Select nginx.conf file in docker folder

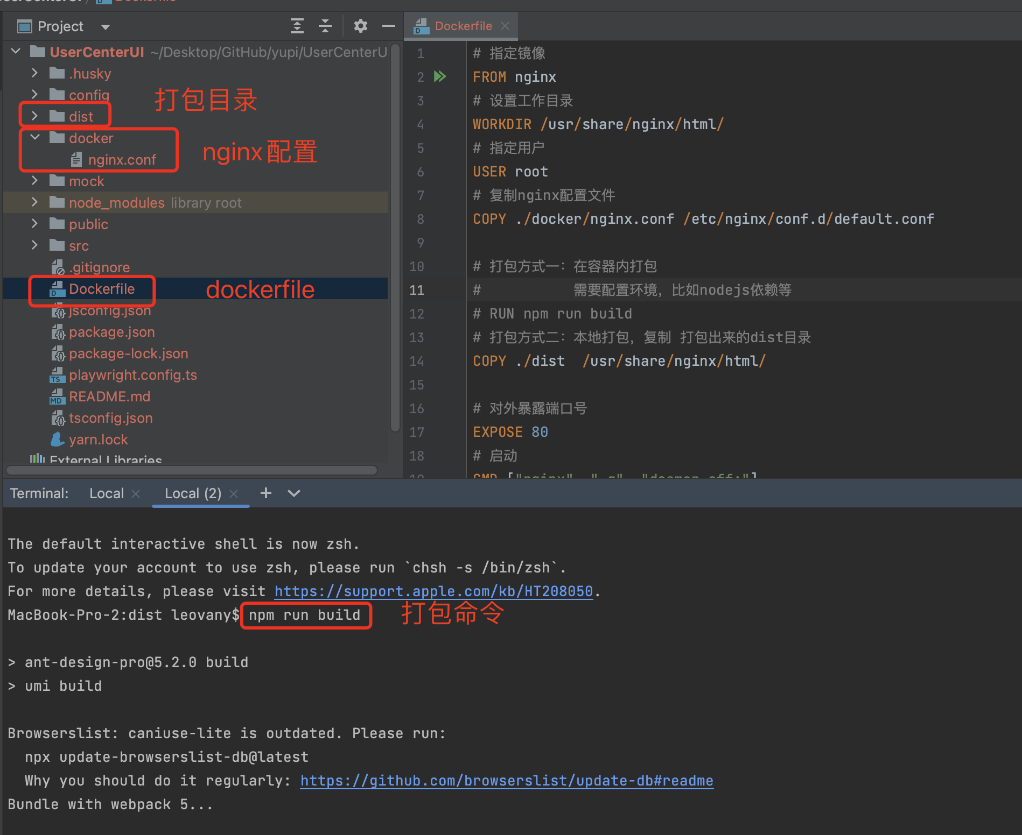pyautogui.click(x=122, y=160)
